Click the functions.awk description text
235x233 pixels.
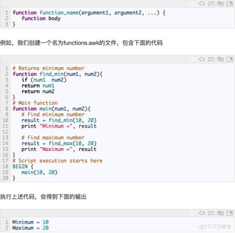pos(81,43)
